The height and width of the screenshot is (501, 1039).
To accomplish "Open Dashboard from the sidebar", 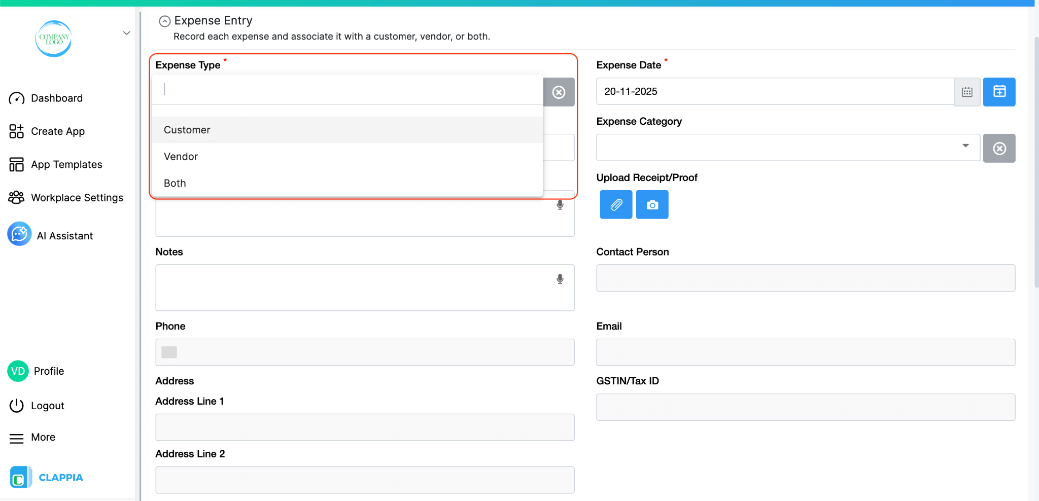I will click(x=57, y=98).
